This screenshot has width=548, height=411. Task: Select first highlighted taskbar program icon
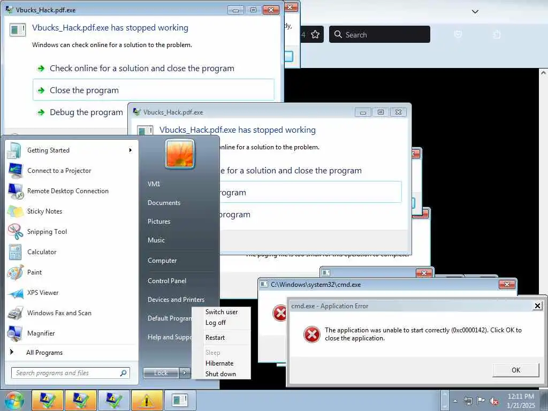pos(47,400)
